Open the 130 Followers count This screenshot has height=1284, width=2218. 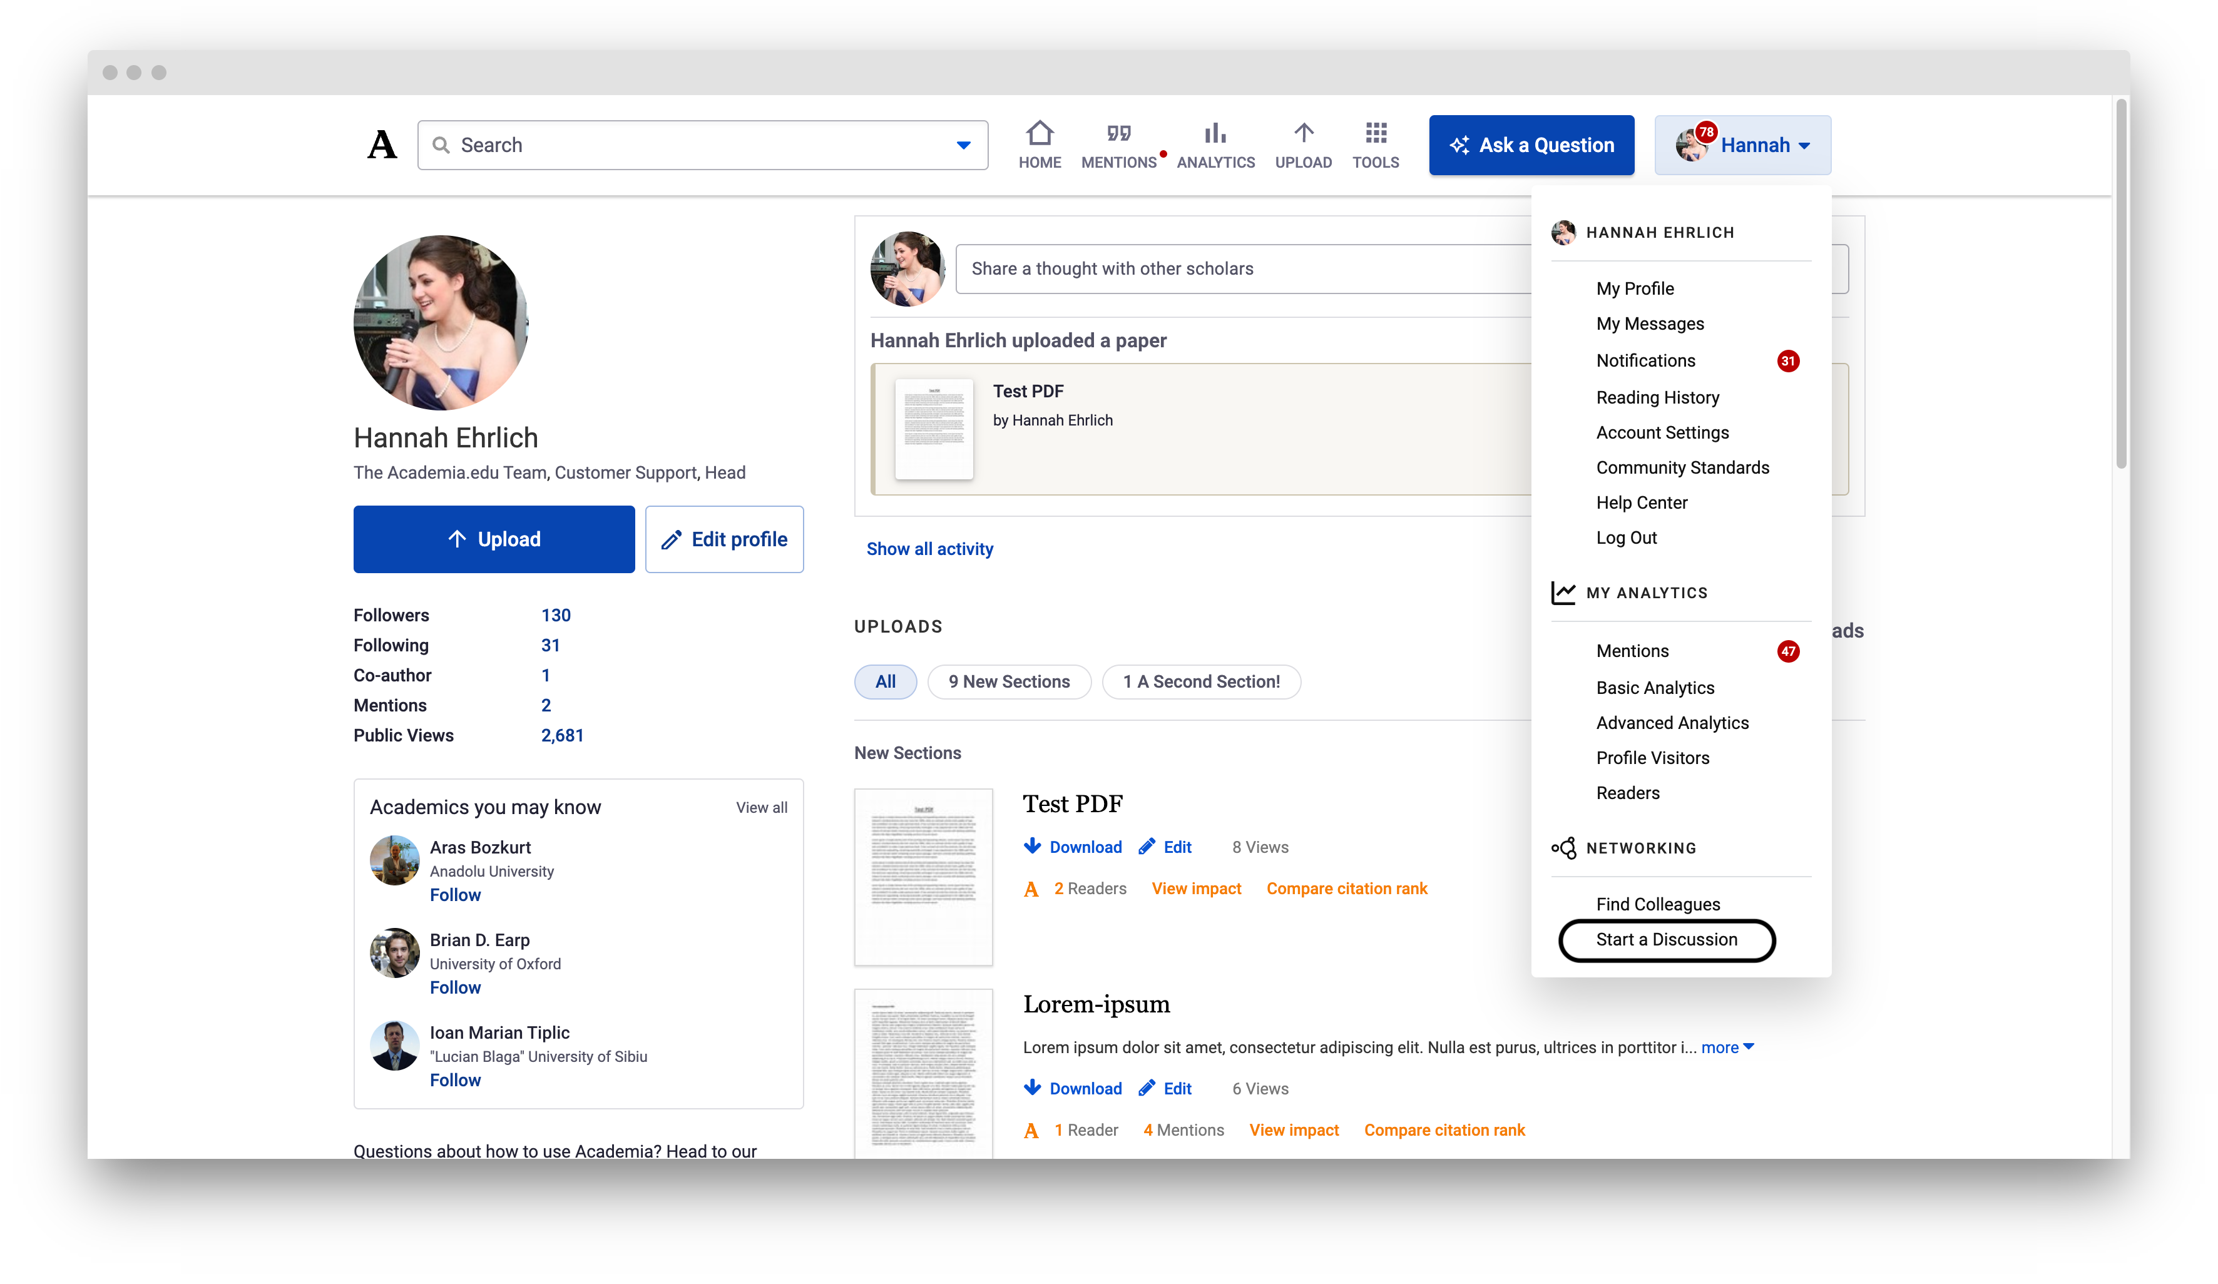coord(555,615)
